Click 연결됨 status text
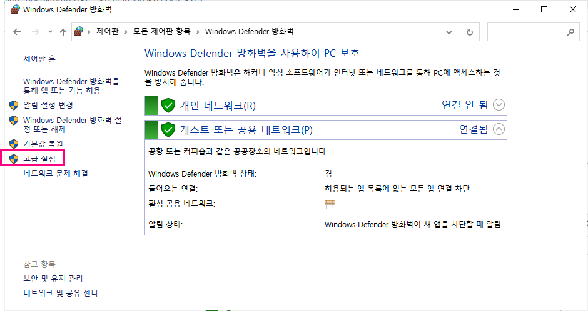 pyautogui.click(x=474, y=129)
